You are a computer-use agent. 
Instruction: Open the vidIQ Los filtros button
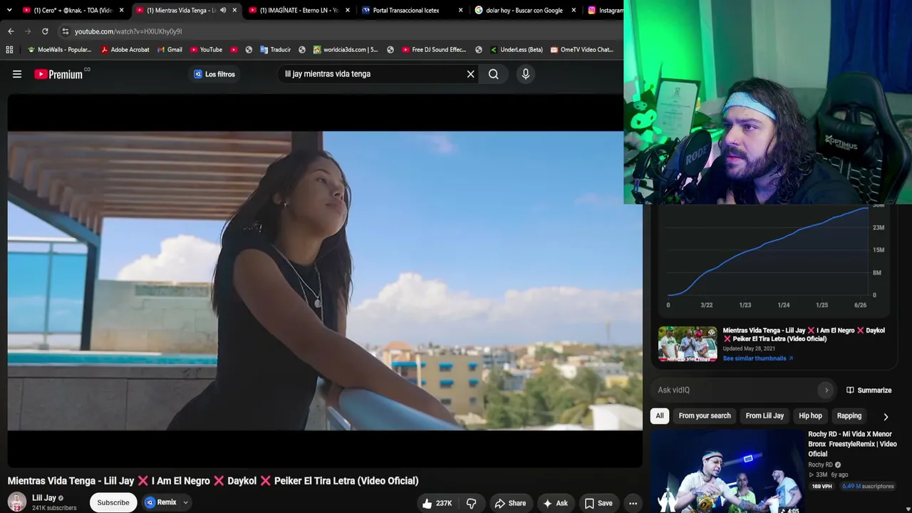pyautogui.click(x=214, y=74)
